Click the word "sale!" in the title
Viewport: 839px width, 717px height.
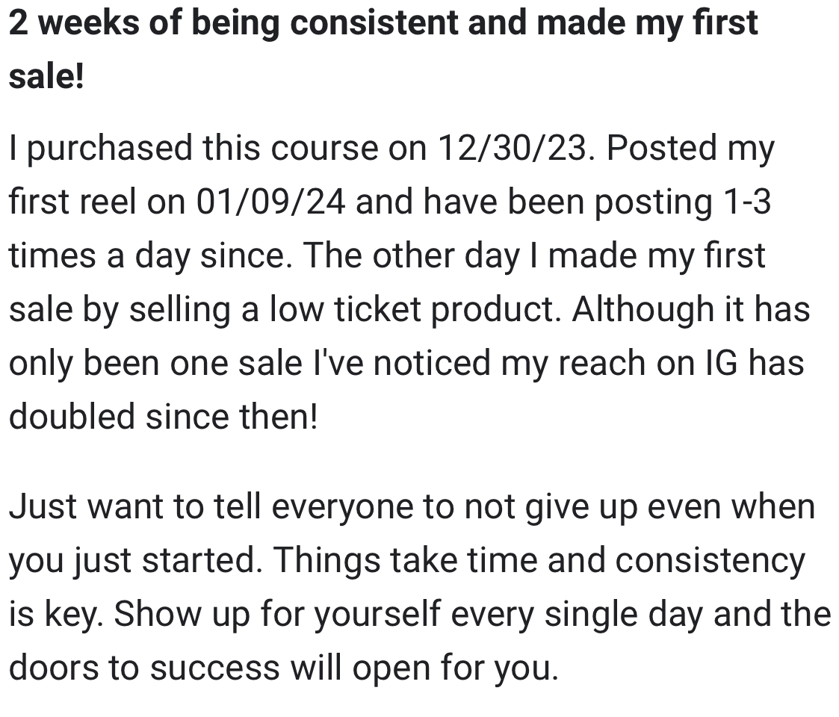[x=46, y=76]
